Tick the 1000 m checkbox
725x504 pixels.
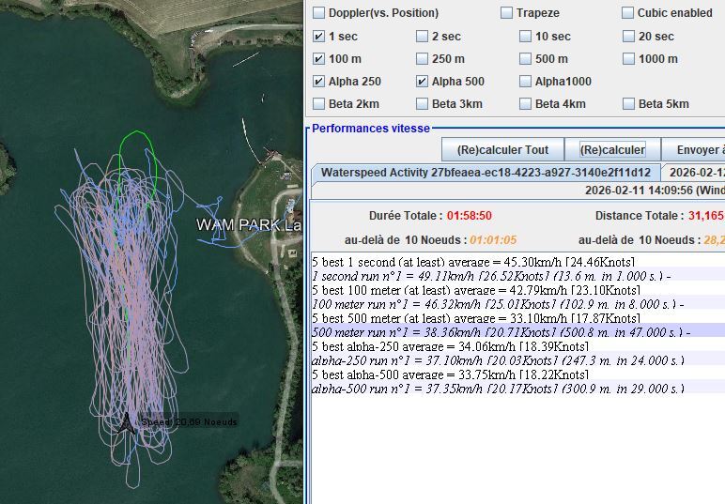[x=628, y=59]
